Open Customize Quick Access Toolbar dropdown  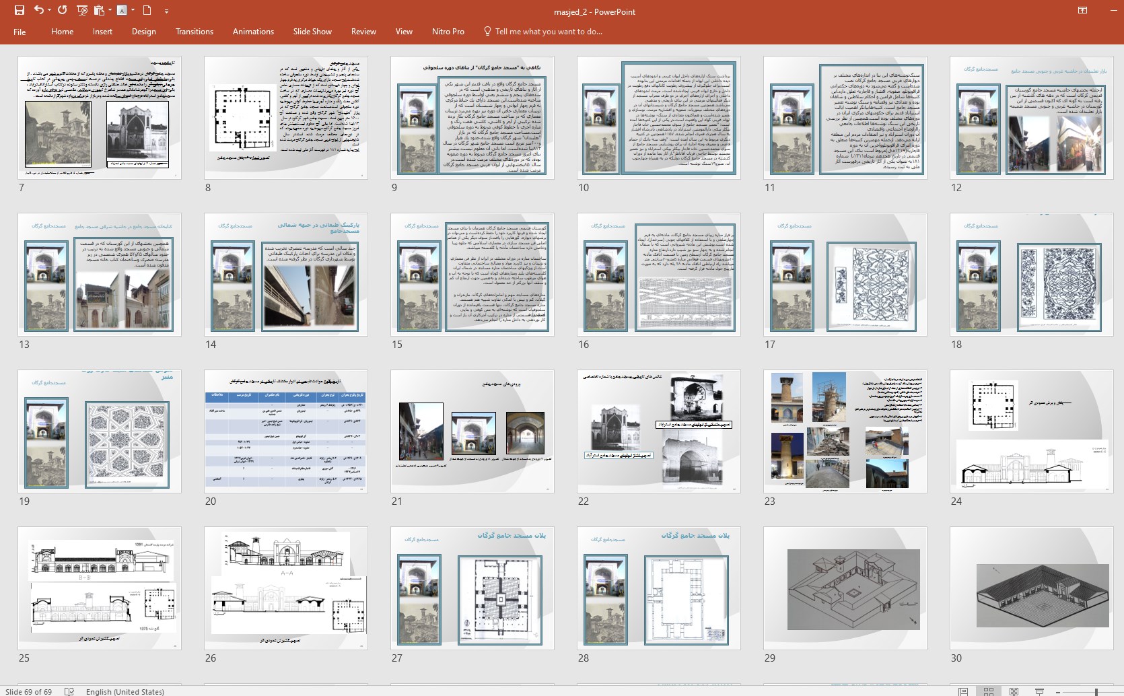(166, 11)
